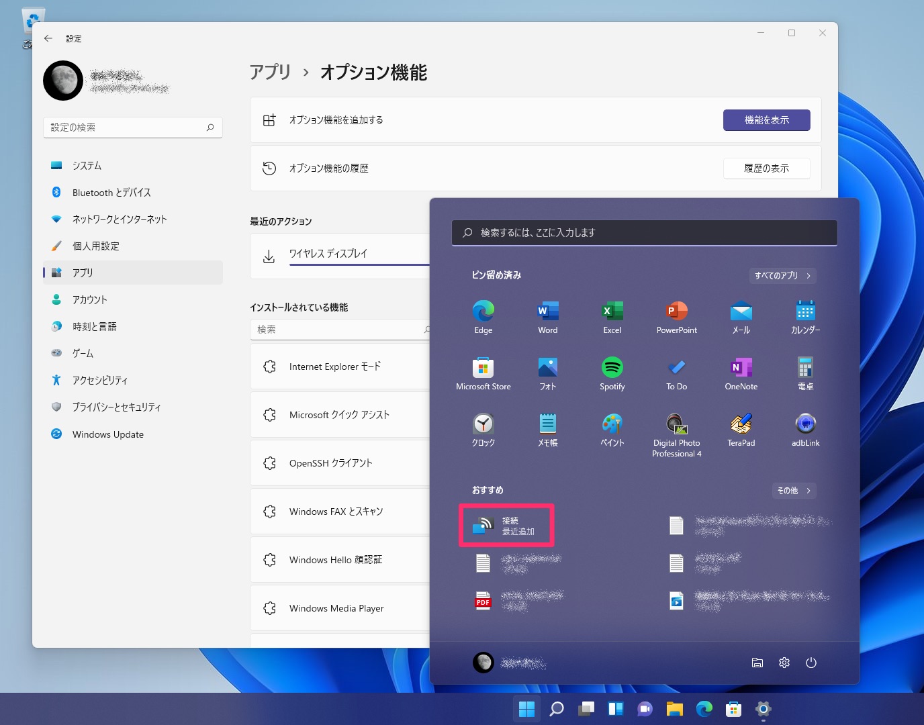Open recommended PDF document
Screen dimensions: 924x725
(520, 601)
